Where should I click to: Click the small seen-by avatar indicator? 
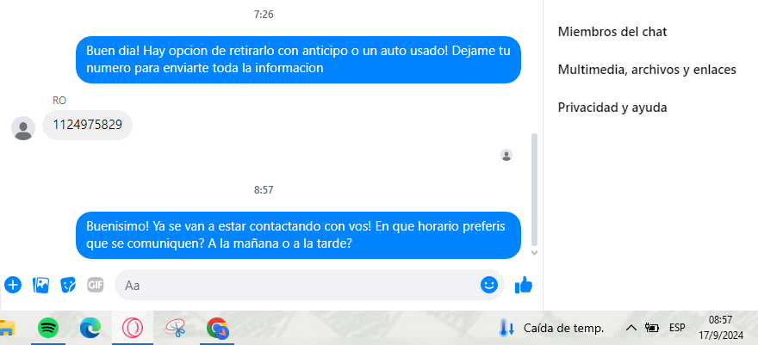pos(506,156)
